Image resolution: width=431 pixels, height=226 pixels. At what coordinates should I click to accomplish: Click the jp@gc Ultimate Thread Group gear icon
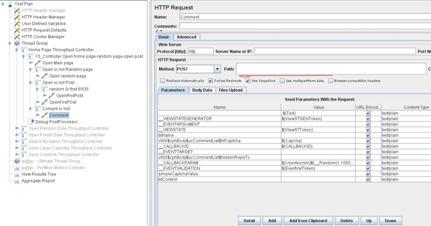[x=17, y=161]
